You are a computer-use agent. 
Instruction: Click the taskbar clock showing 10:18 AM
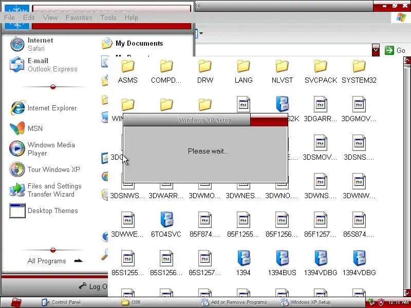[x=399, y=302]
